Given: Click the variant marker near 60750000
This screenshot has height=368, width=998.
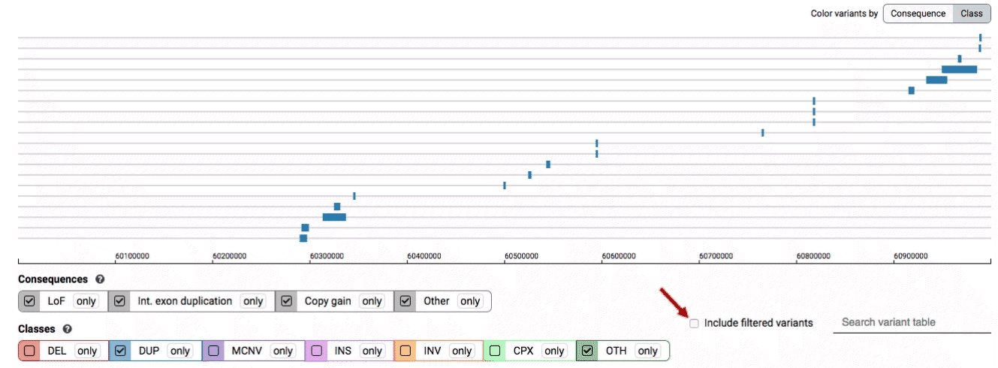Looking at the screenshot, I should pyautogui.click(x=762, y=133).
